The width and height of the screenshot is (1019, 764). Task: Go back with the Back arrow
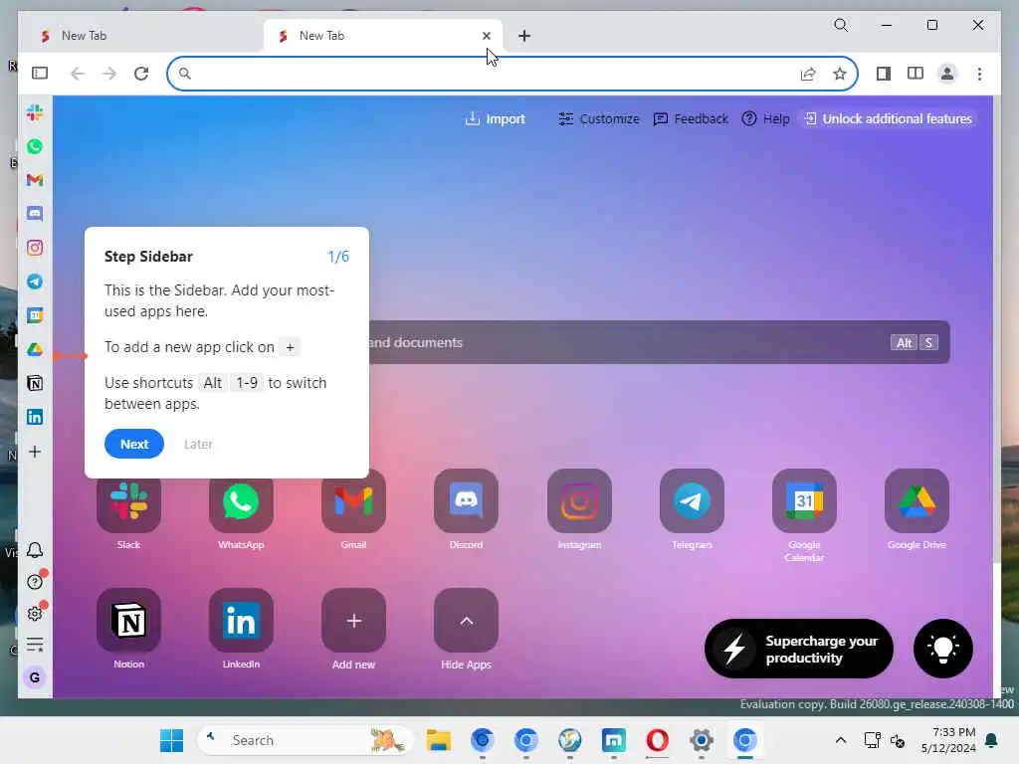click(78, 74)
